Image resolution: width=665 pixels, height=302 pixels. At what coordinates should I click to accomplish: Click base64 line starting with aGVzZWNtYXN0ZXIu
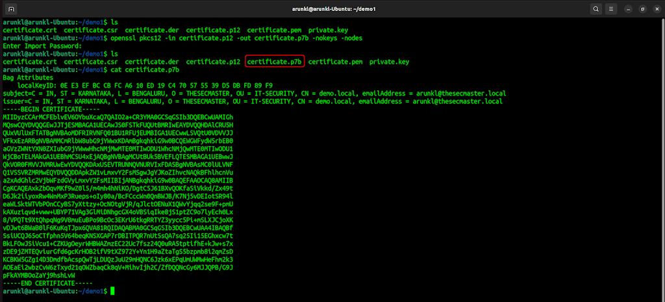click(x=118, y=149)
